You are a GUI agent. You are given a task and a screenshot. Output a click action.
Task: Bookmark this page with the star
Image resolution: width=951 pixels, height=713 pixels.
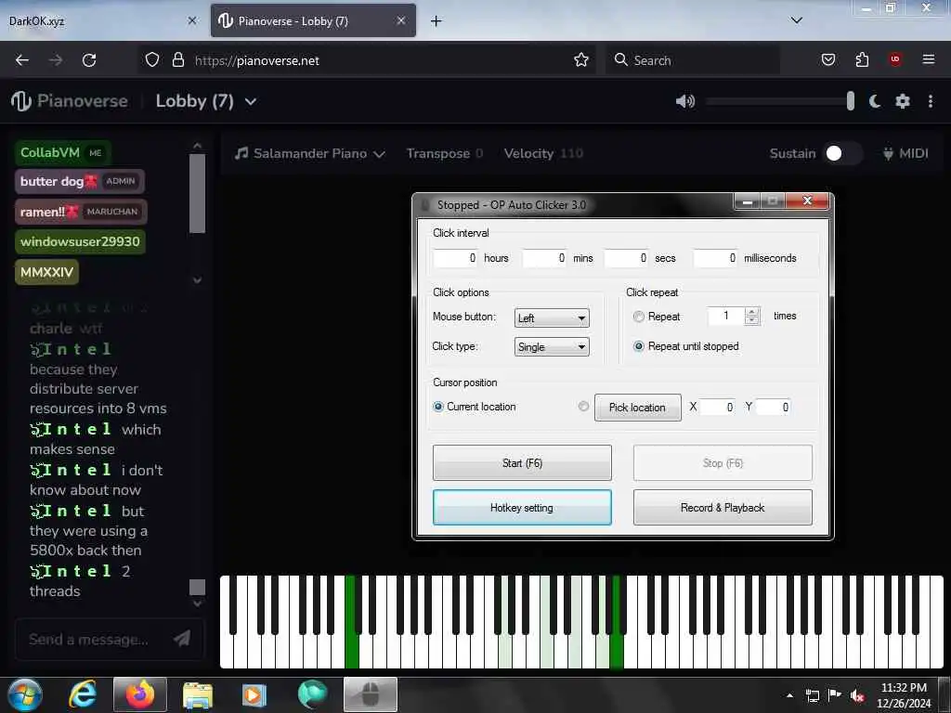pos(581,60)
